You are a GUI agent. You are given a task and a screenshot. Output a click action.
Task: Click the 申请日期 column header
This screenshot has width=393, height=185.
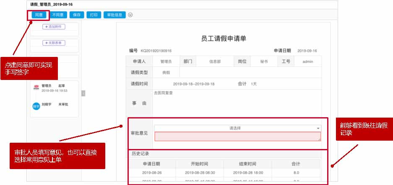(151, 164)
